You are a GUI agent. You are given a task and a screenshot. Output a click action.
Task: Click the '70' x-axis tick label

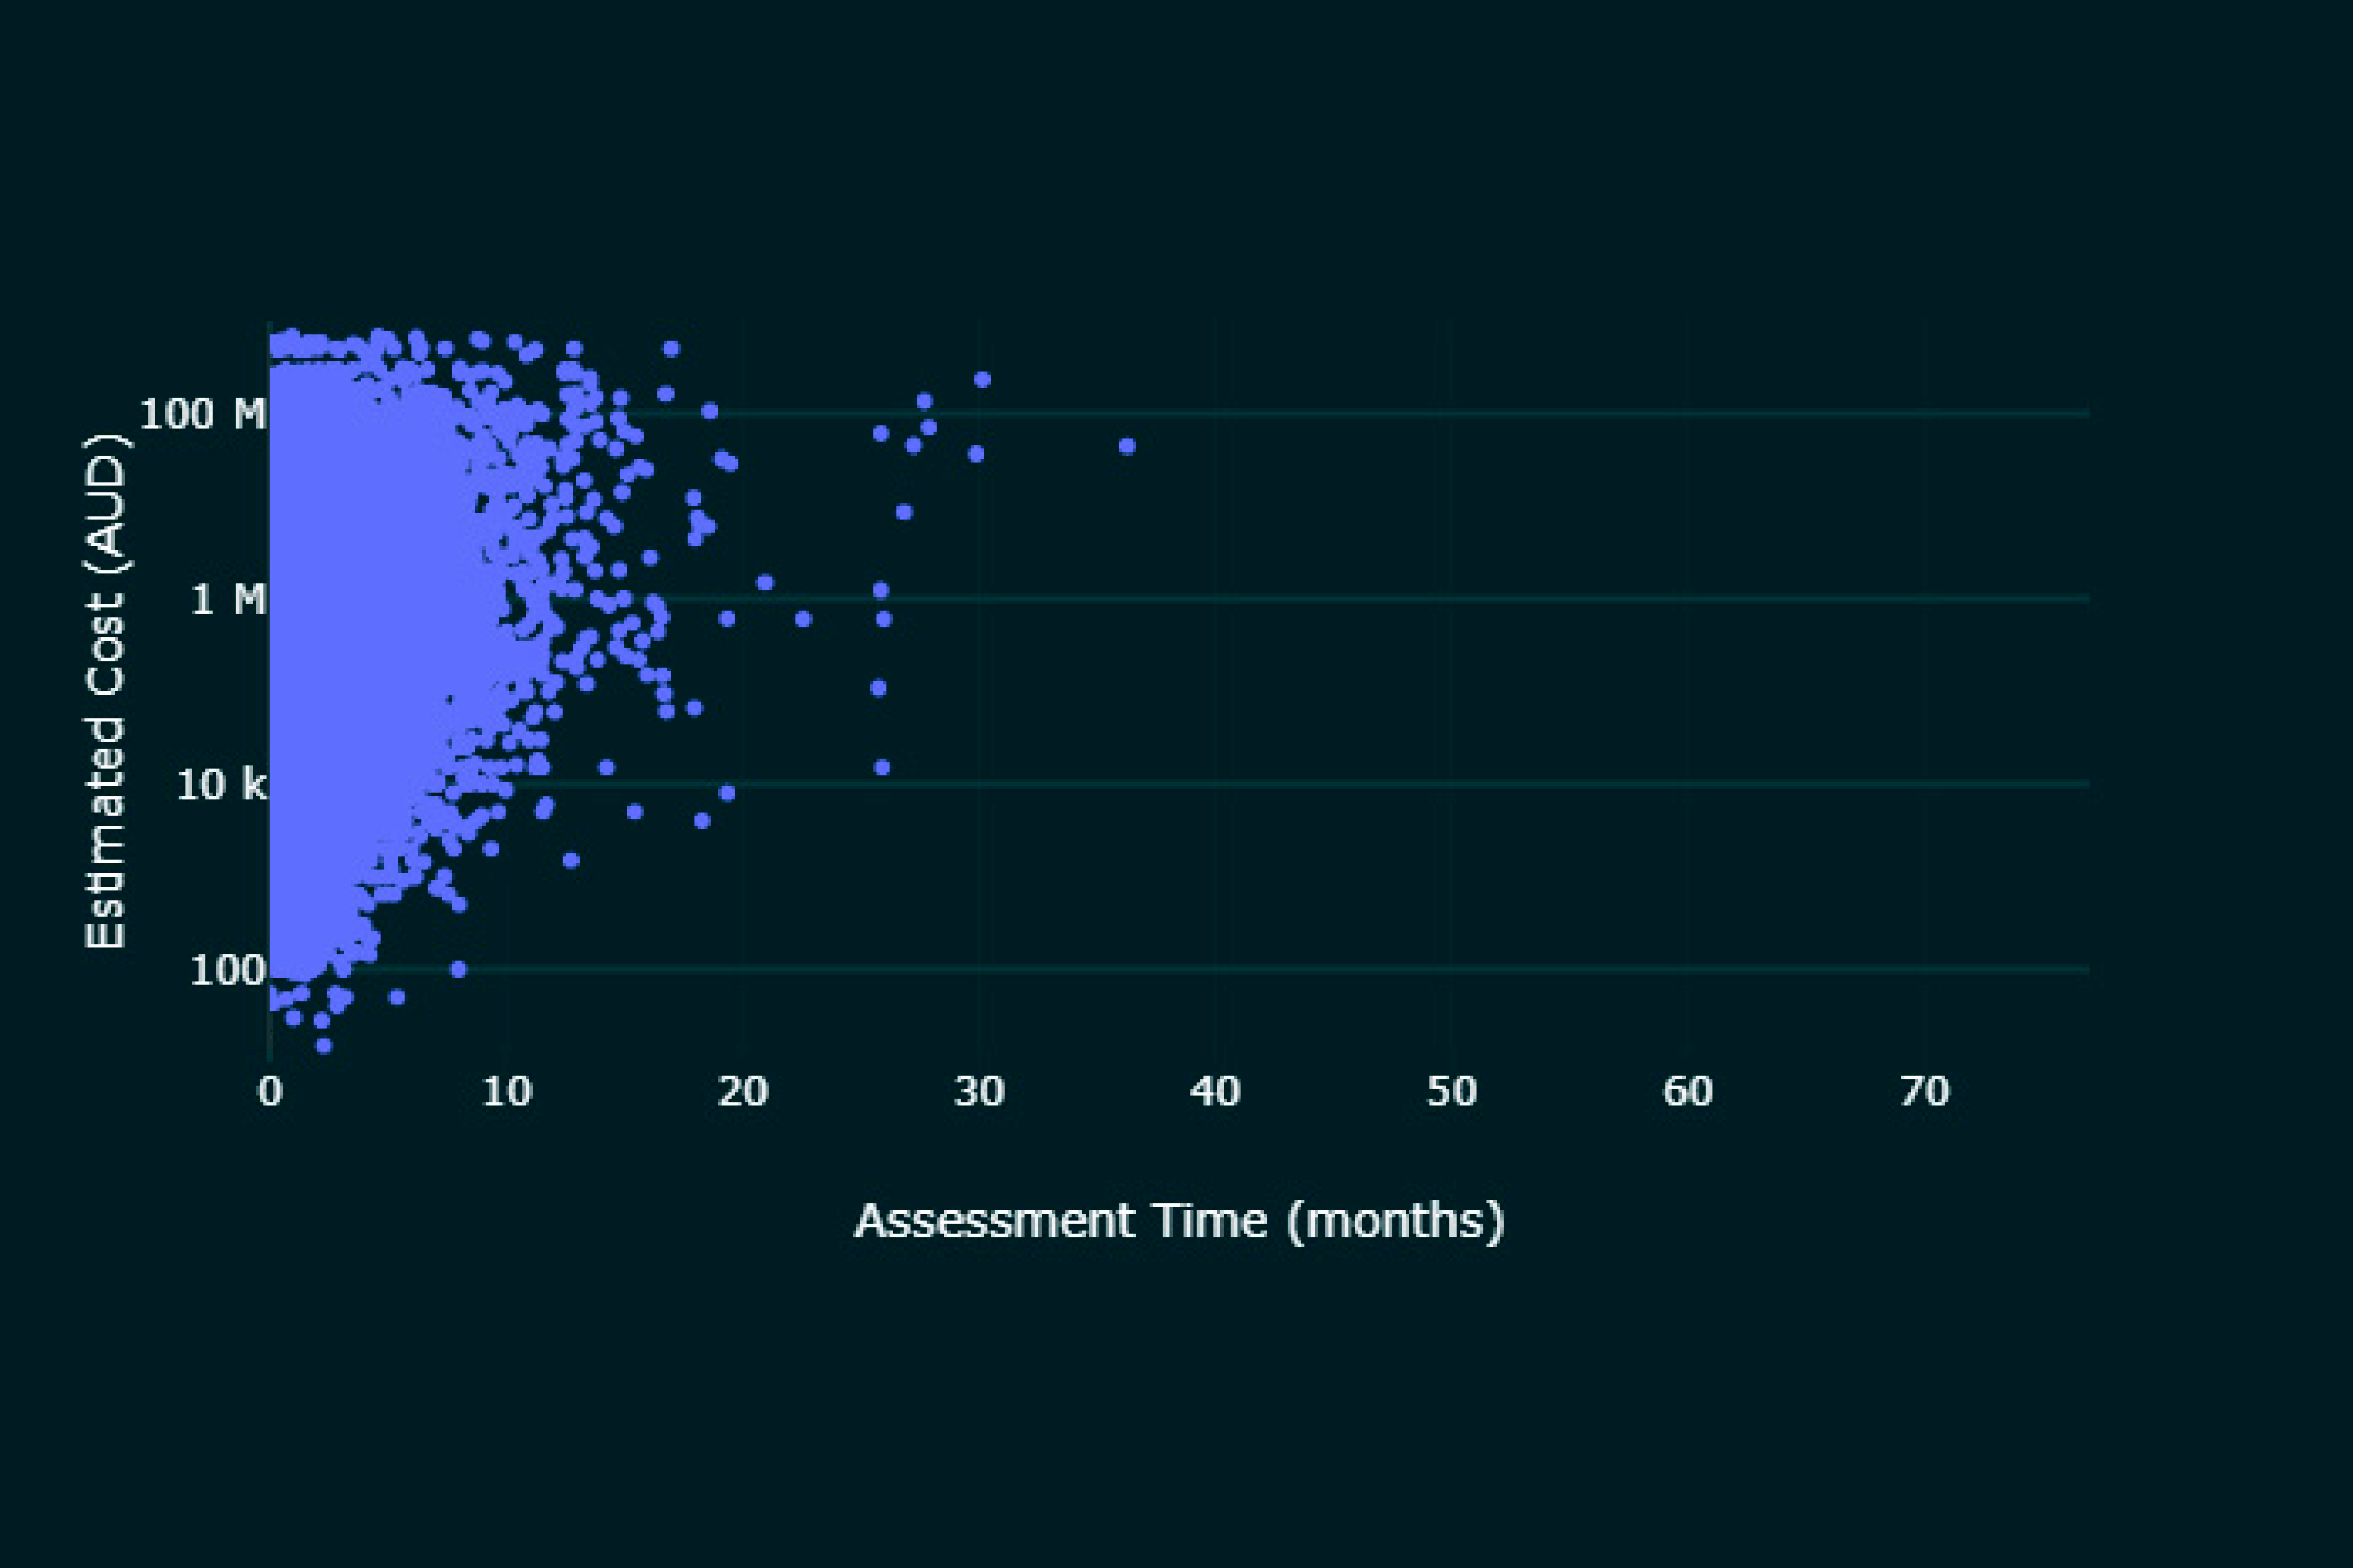point(1924,1092)
